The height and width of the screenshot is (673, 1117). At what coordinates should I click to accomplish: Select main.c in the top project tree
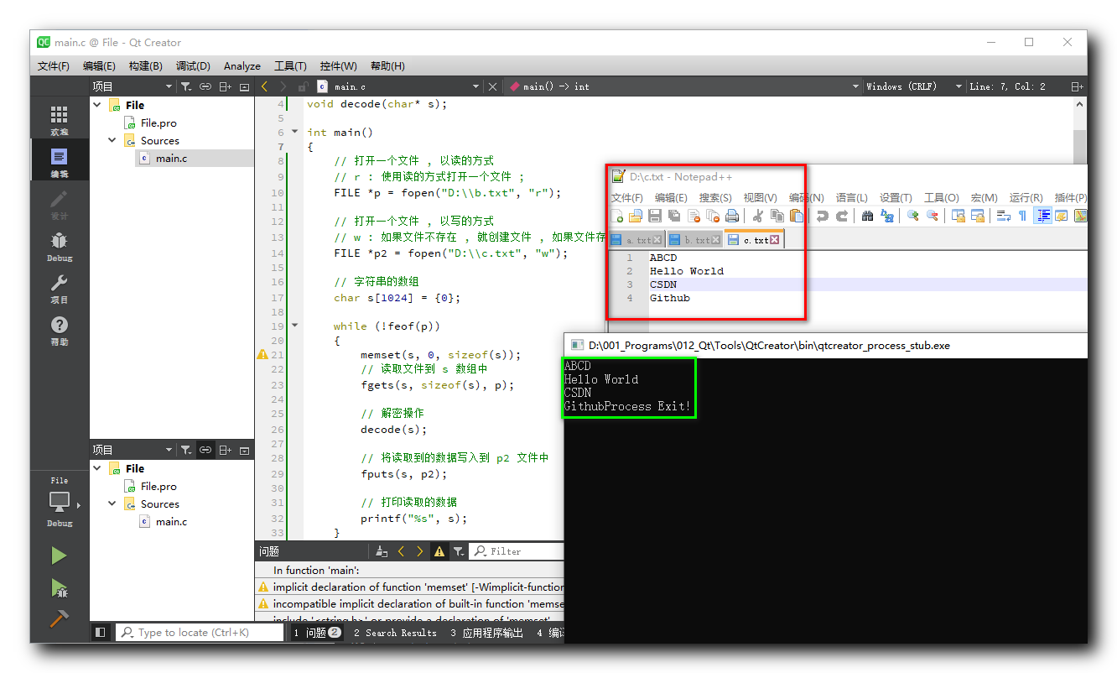tap(171, 158)
